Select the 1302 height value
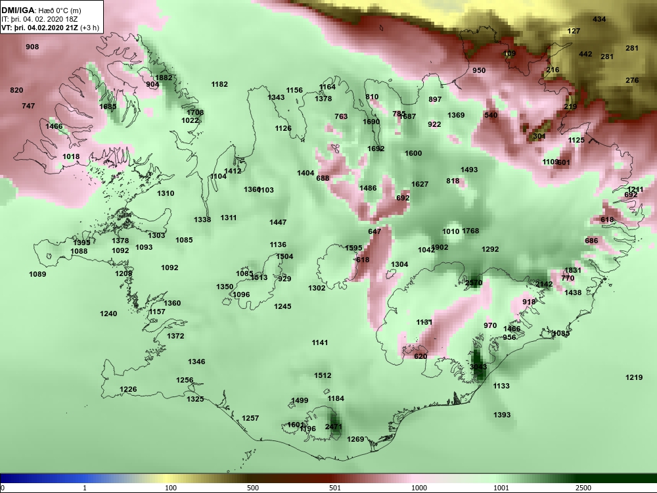Image resolution: width=657 pixels, height=493 pixels. click(317, 288)
